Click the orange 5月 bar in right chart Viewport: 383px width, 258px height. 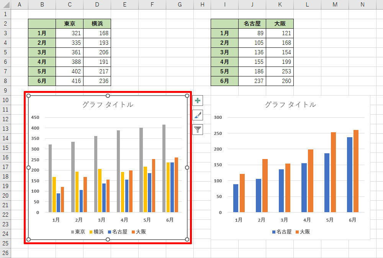click(x=333, y=172)
